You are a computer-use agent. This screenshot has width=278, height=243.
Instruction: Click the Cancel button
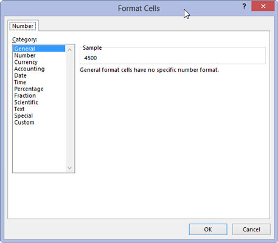(x=251, y=229)
